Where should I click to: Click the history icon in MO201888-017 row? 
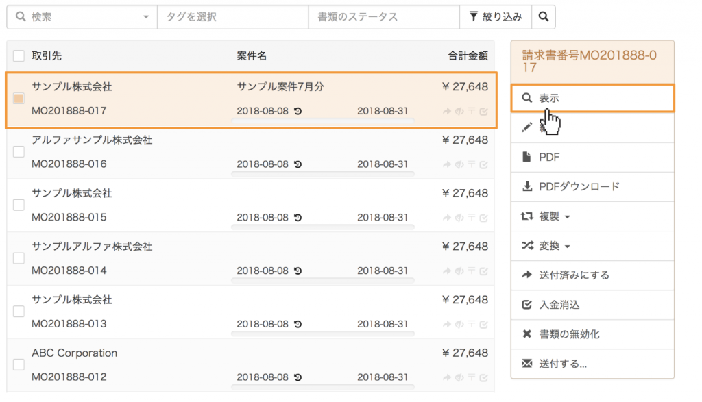[298, 111]
